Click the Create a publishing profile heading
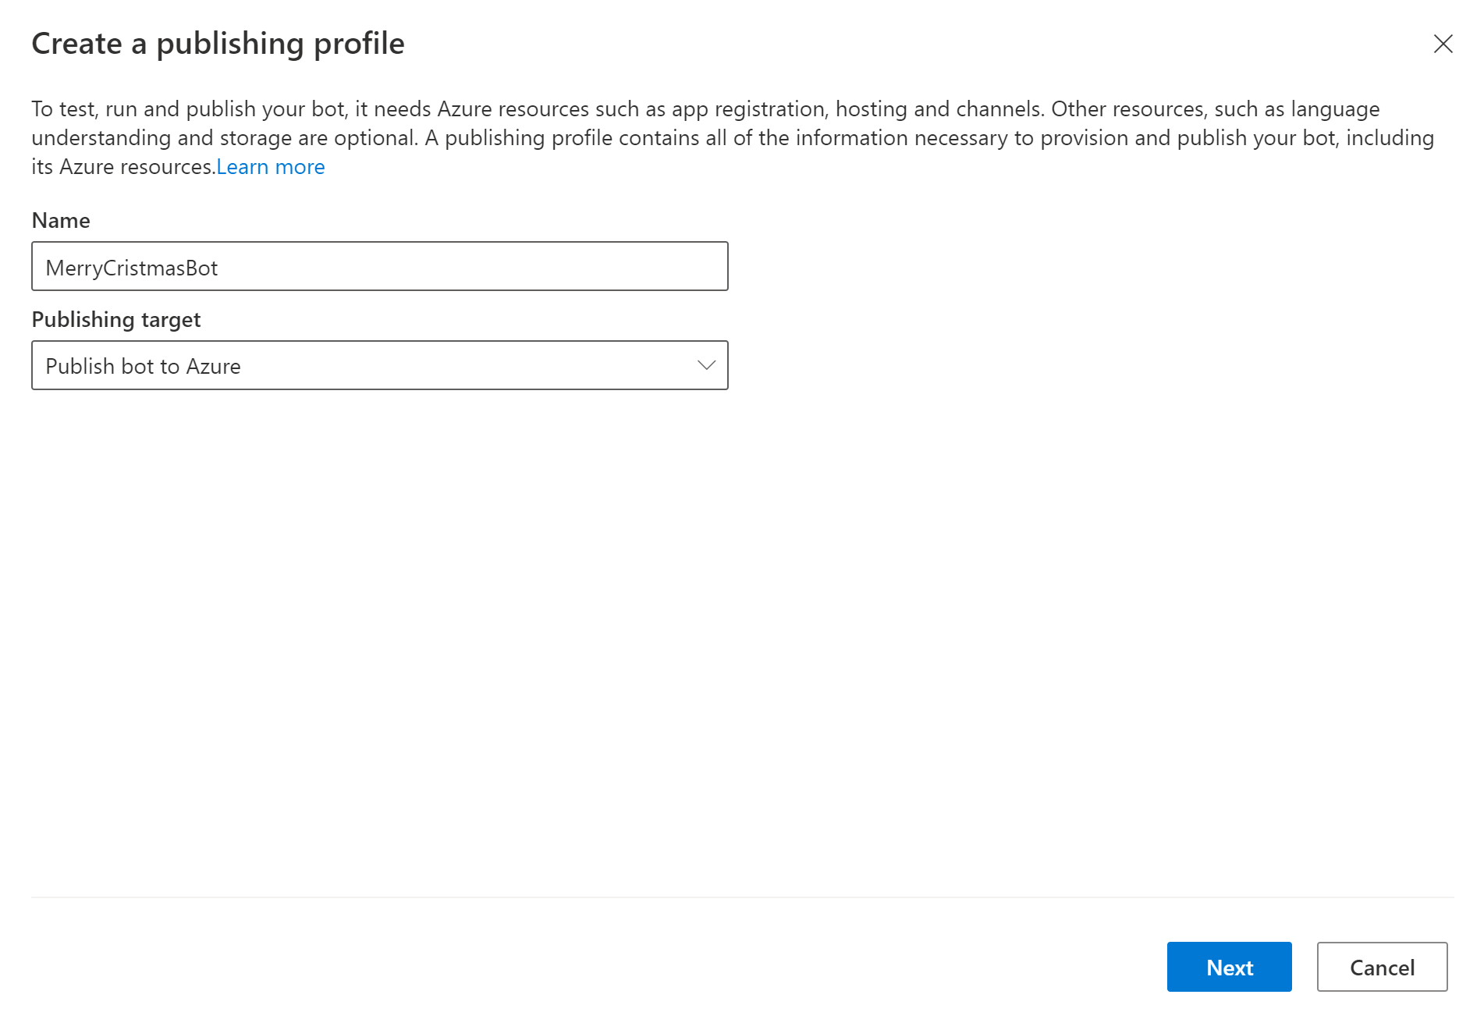Image resolution: width=1484 pixels, height=1030 pixels. (x=218, y=44)
